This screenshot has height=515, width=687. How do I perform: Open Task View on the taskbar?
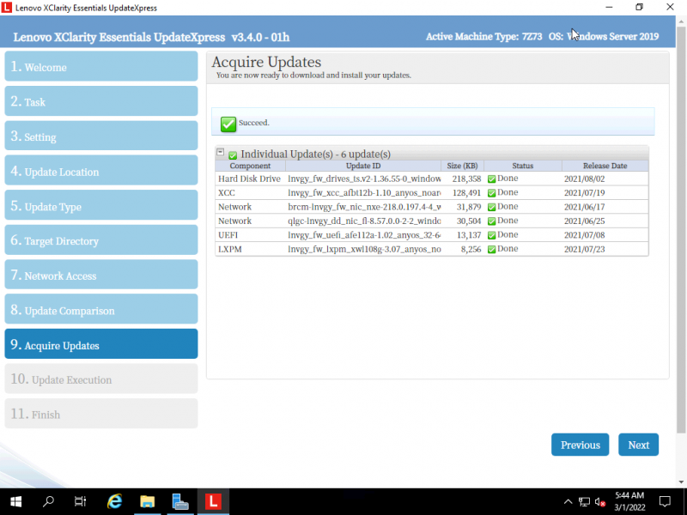pos(80,501)
